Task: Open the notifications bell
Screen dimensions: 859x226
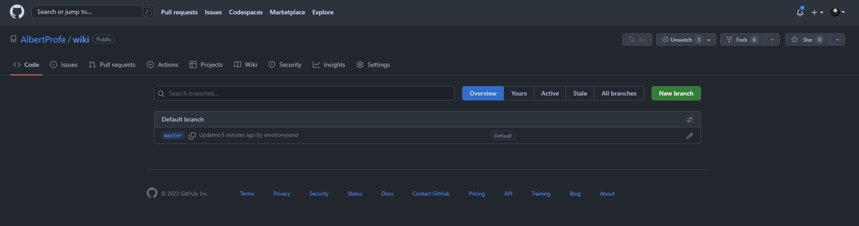Action: 800,12
